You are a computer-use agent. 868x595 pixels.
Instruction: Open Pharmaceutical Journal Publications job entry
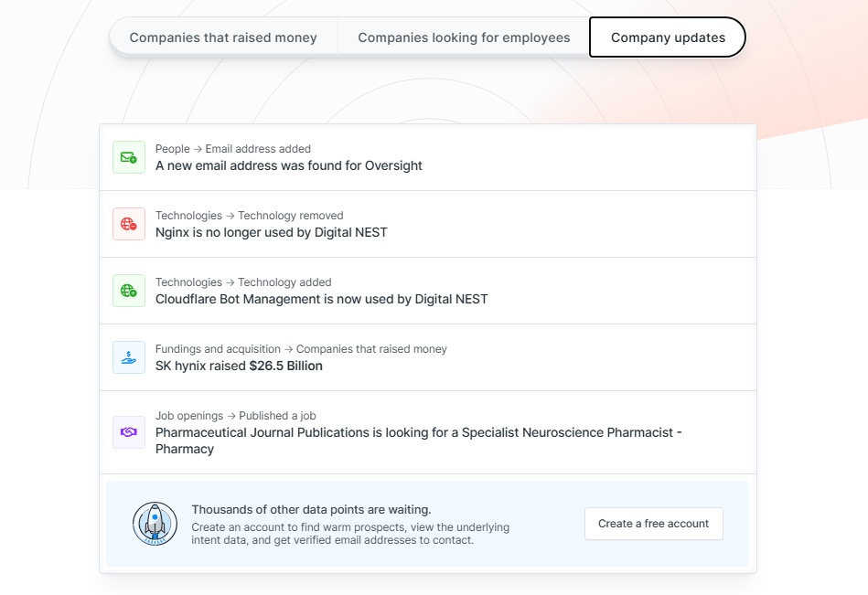419,441
